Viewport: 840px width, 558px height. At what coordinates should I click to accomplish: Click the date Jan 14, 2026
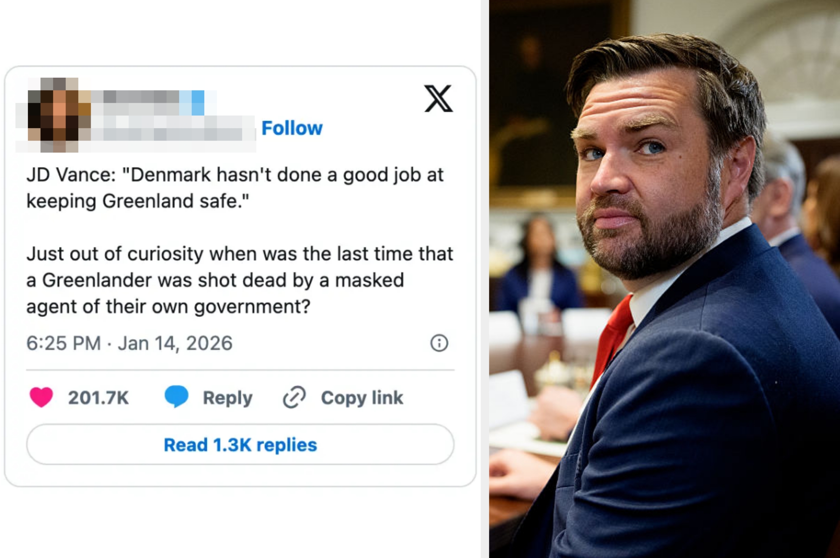[176, 343]
